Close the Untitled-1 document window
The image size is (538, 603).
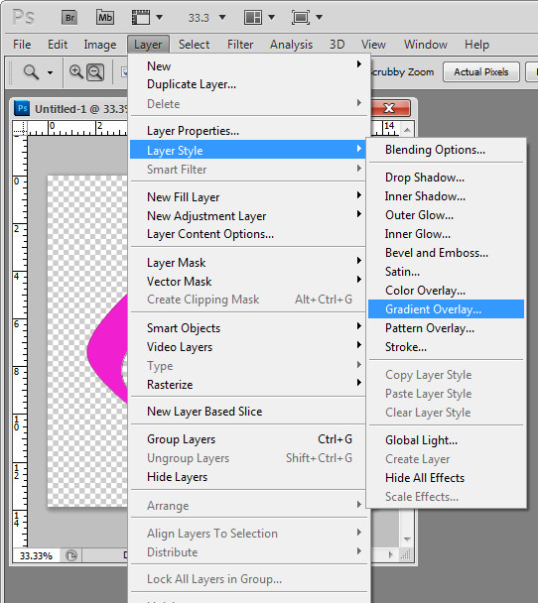point(389,108)
